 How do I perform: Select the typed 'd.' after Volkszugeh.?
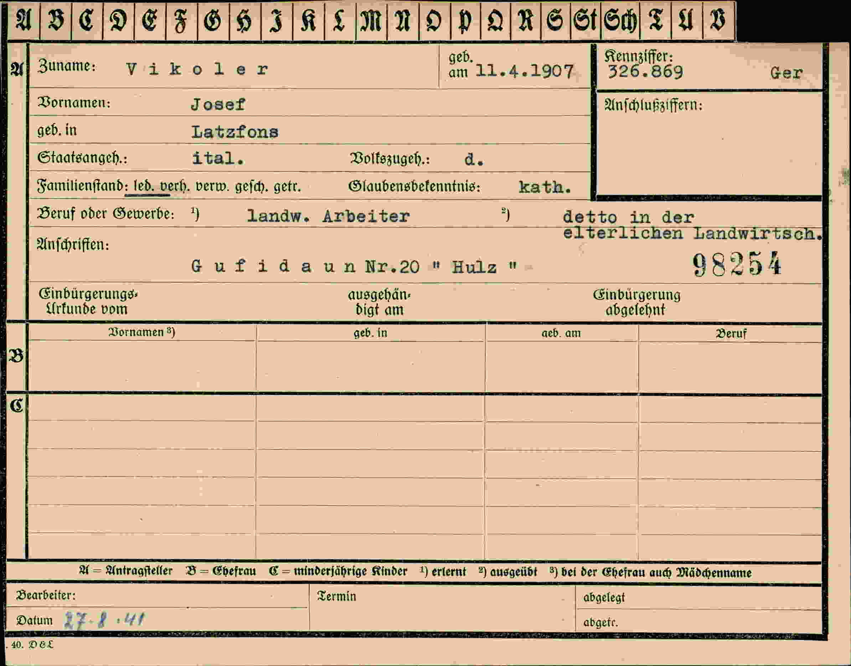tap(474, 160)
